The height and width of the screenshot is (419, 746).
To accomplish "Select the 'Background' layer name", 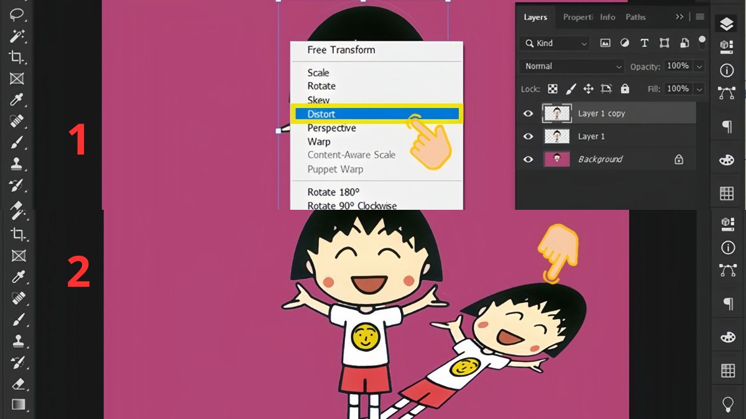I will 600,160.
